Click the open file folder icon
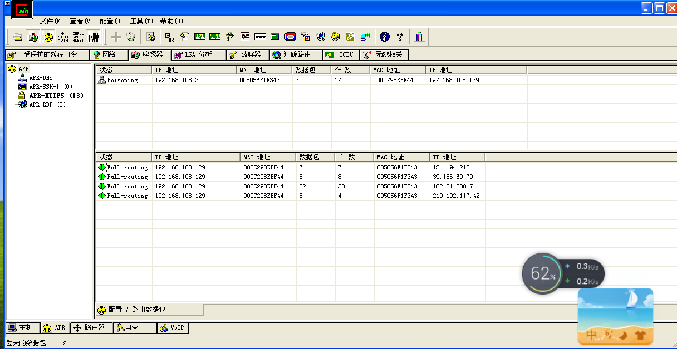 pyautogui.click(x=18, y=37)
